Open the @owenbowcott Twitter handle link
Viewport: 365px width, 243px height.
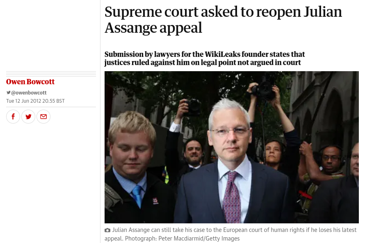(29, 92)
